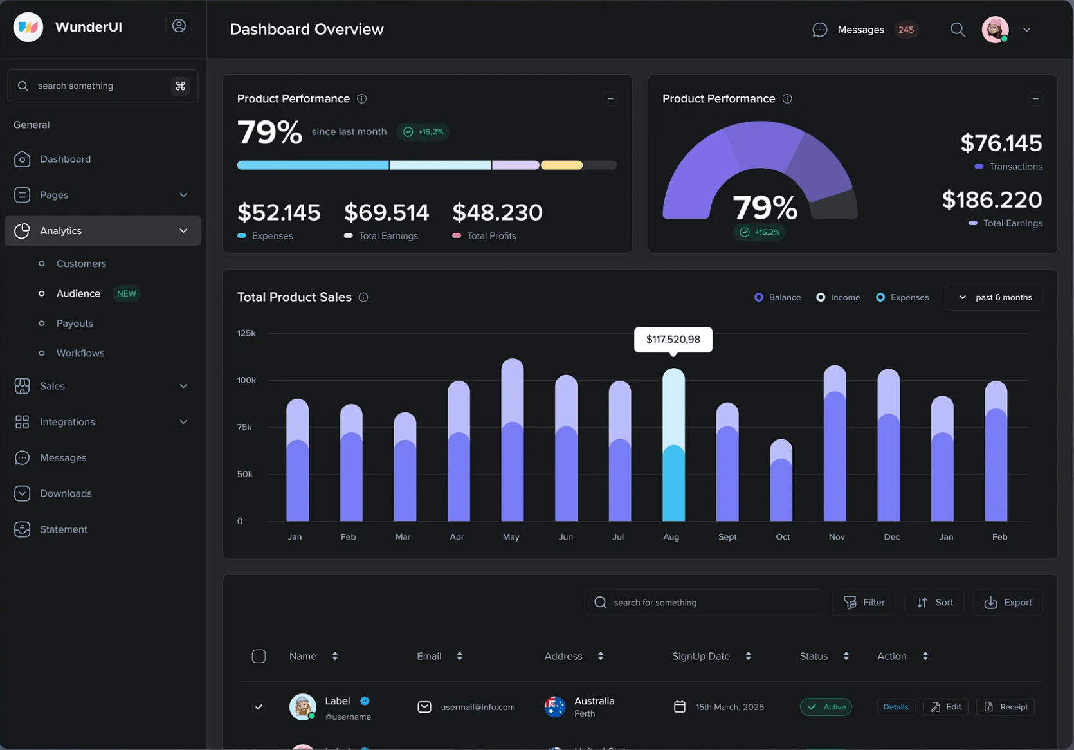Click the Filter button above the table
Viewport: 1074px width, 750px height.
click(864, 603)
